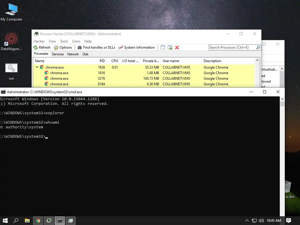Click the "whoami" command line in cmd
Image resolution: width=300 pixels, height=225 pixels.
click(30, 122)
